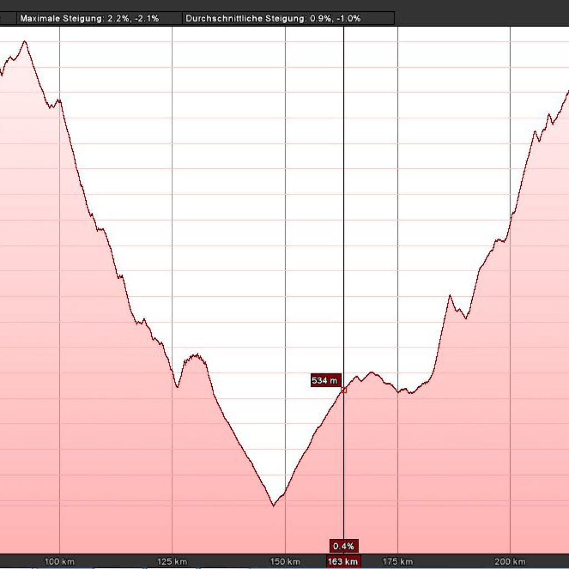Image resolution: width=569 pixels, height=569 pixels.
Task: Click the small hump peak after 125 km
Action: [x=195, y=355]
